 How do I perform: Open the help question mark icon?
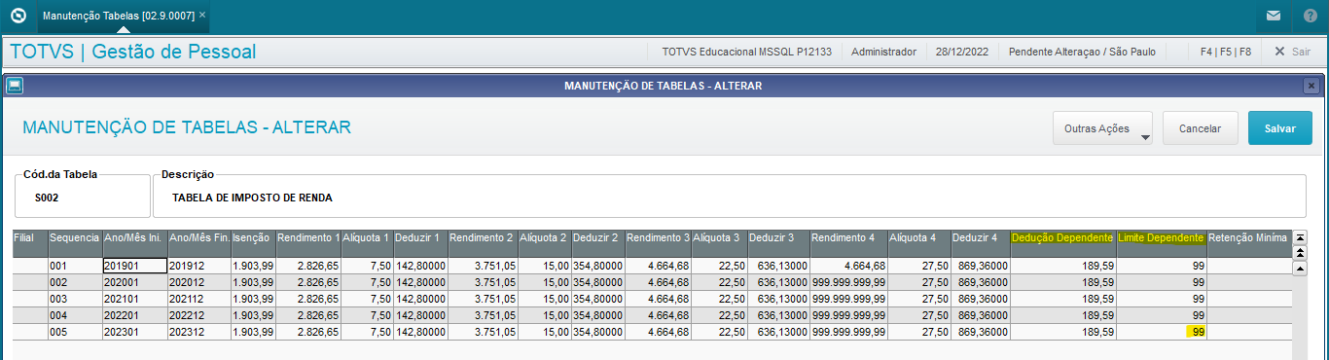[1311, 16]
